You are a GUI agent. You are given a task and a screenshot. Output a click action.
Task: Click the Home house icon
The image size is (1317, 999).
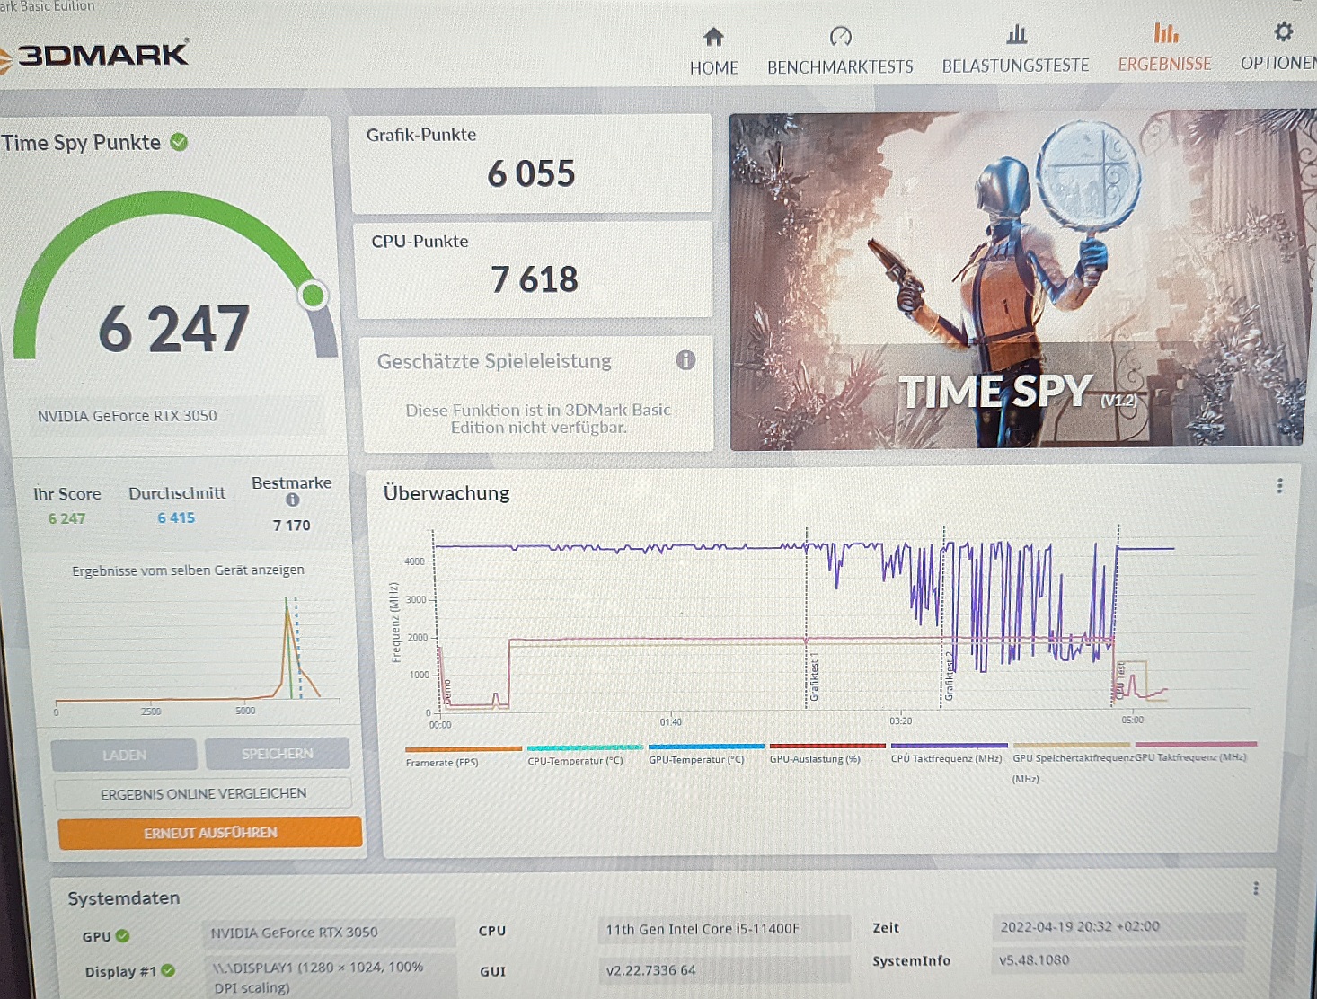click(x=713, y=37)
